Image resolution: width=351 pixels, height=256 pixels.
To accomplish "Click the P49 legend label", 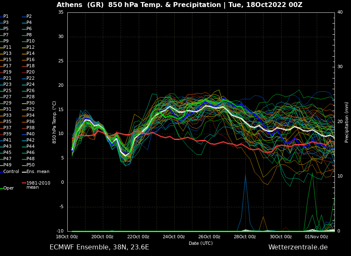I will pos(7,165).
